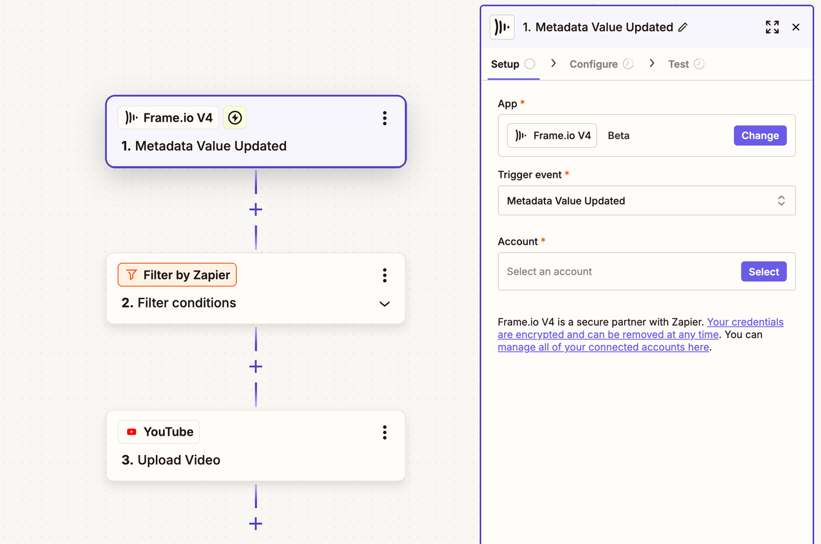Image resolution: width=821 pixels, height=544 pixels.
Task: Open three-dot menu on Filter step
Action: pos(384,276)
